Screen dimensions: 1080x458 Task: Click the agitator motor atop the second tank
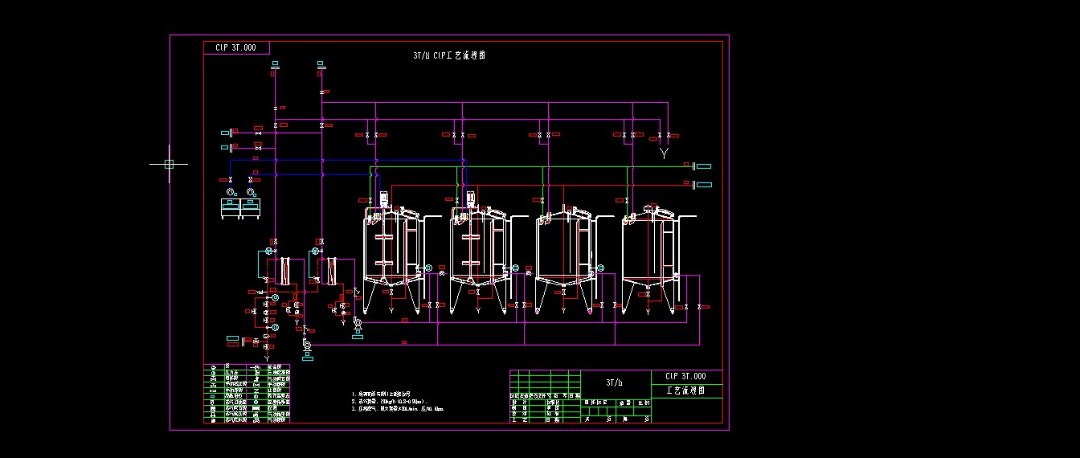click(471, 198)
